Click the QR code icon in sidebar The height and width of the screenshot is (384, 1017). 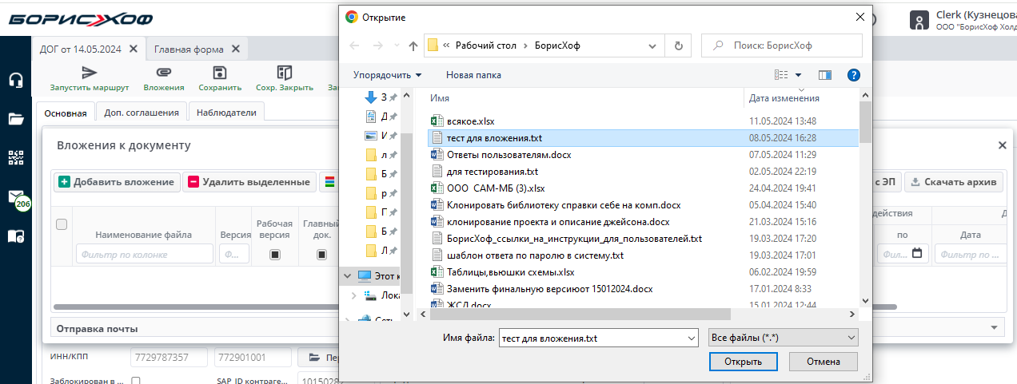tap(15, 157)
